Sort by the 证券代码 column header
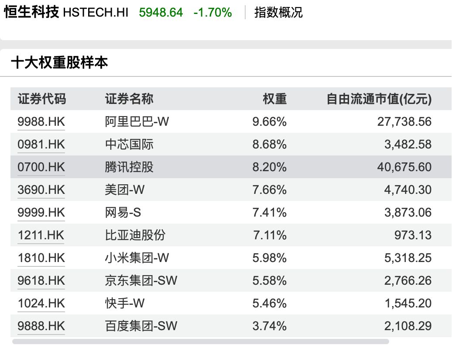 (x=42, y=99)
